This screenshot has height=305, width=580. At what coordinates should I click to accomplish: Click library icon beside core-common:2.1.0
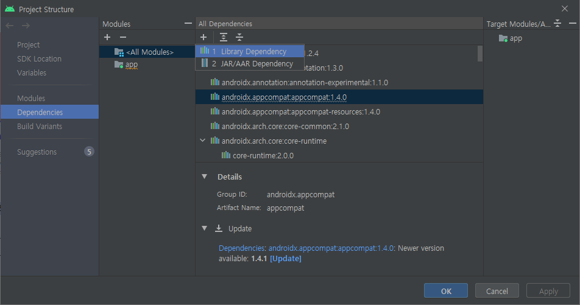(x=215, y=126)
